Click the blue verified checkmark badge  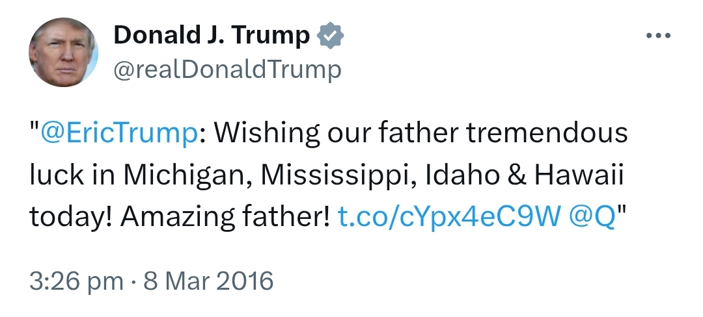(330, 36)
